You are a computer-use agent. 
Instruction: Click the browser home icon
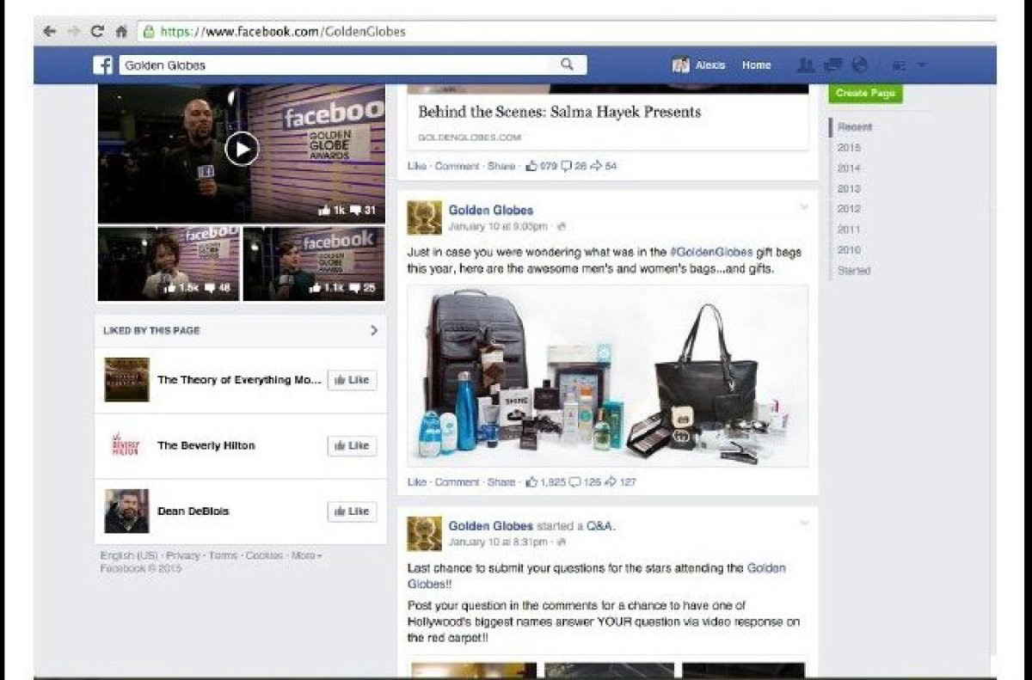pos(121,31)
